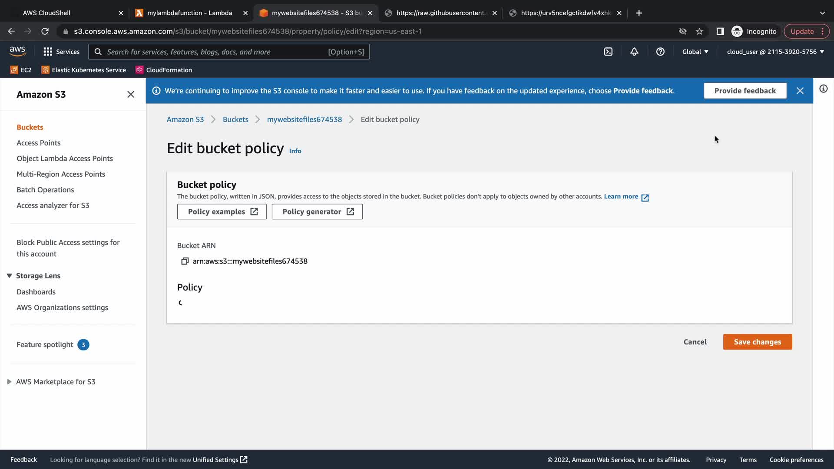Dismiss the S3 console feedback banner
834x469 pixels.
pyautogui.click(x=800, y=91)
